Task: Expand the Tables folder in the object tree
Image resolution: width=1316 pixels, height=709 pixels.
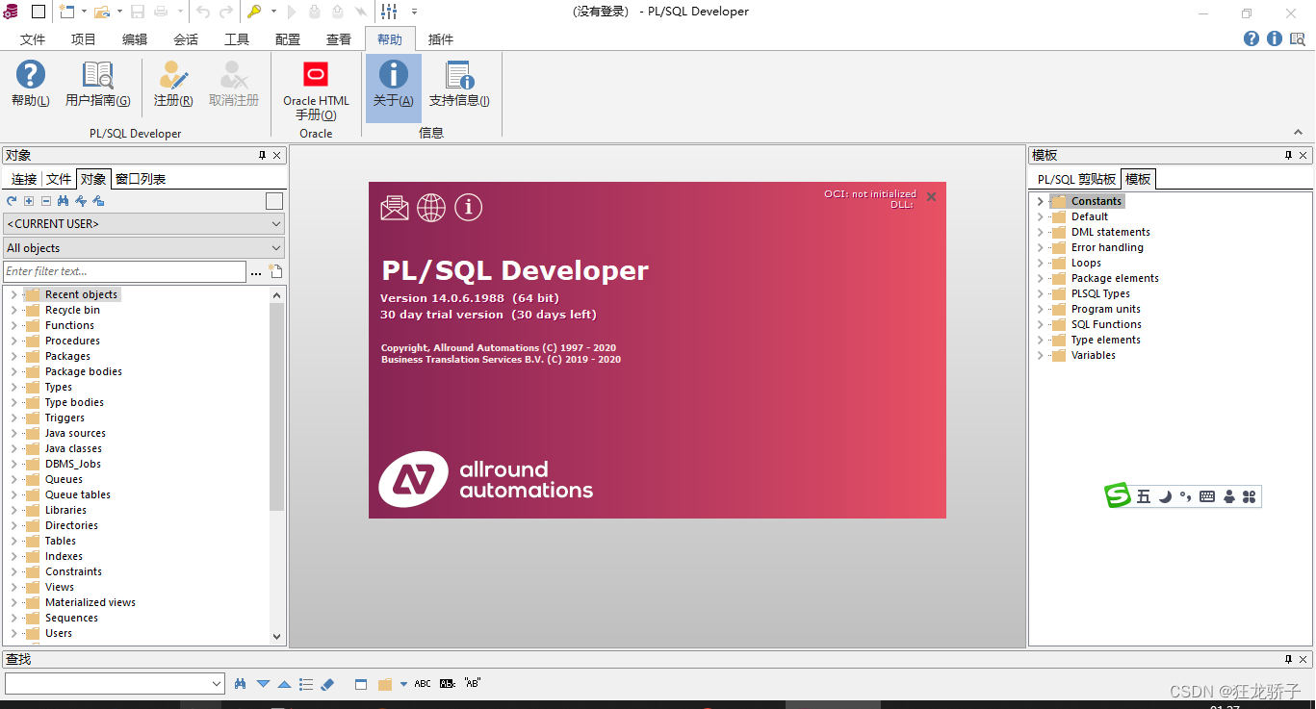Action: pyautogui.click(x=13, y=541)
